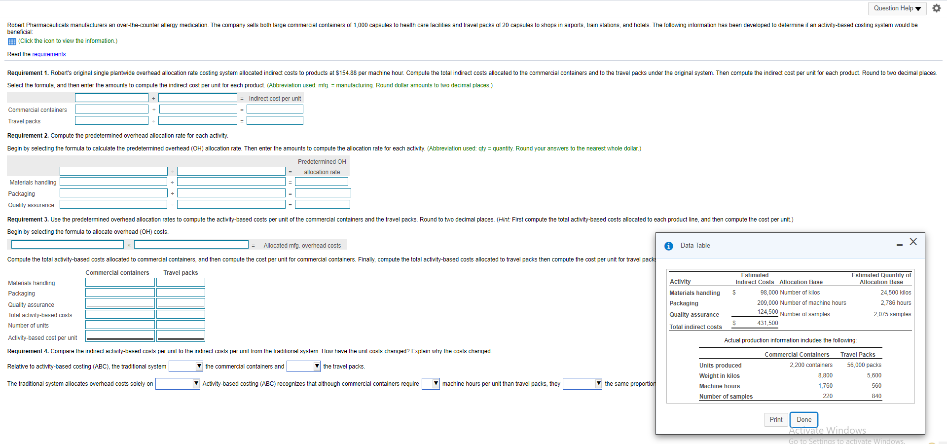947x444 pixels.
Task: Minimize the Data Table dialog
Action: click(x=899, y=245)
